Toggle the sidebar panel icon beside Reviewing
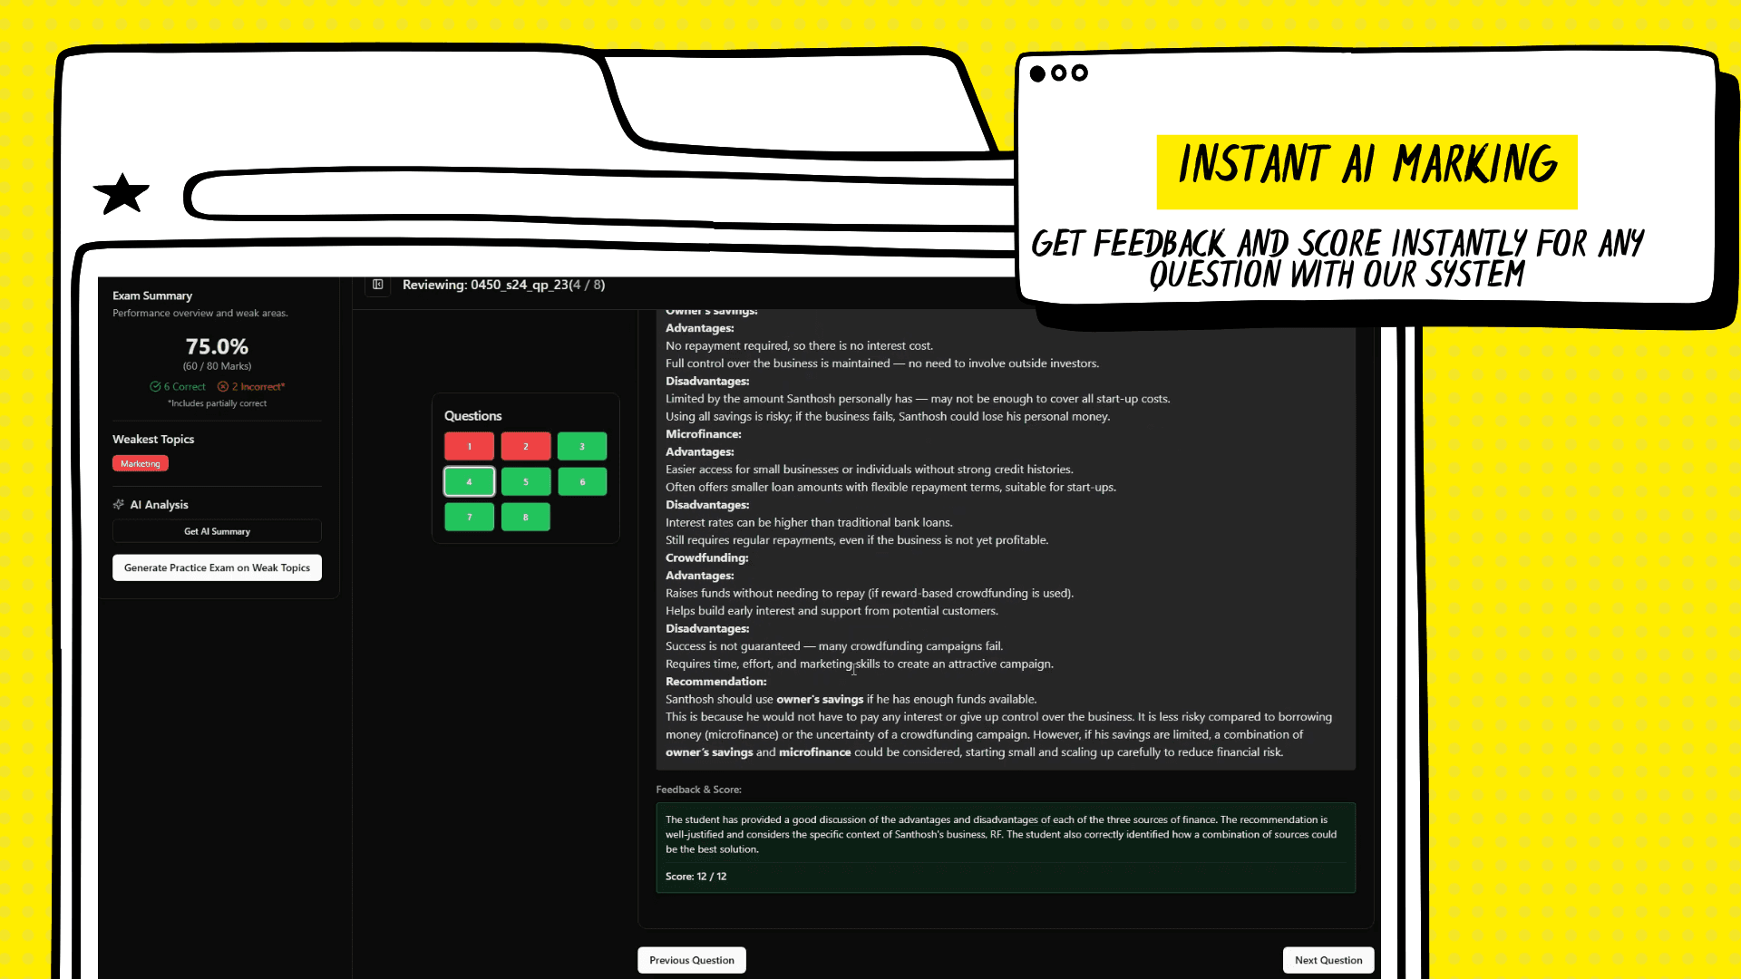 378,285
